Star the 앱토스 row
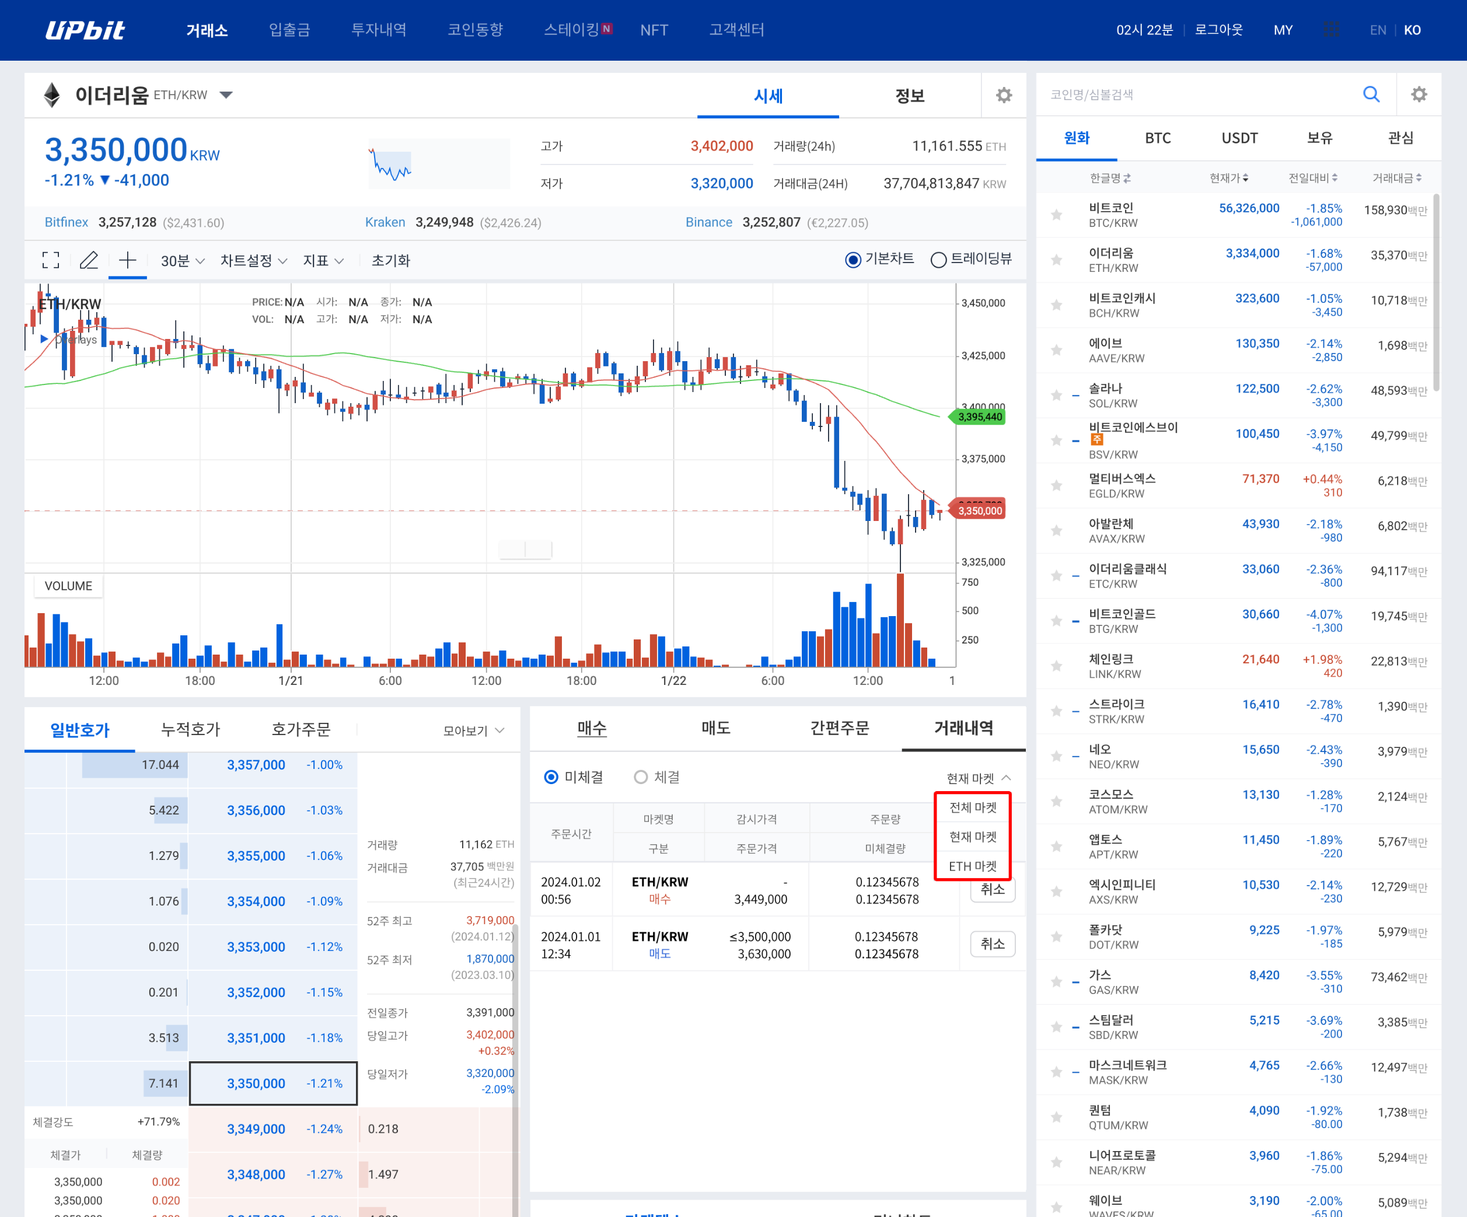Viewport: 1467px width, 1217px height. [x=1056, y=846]
